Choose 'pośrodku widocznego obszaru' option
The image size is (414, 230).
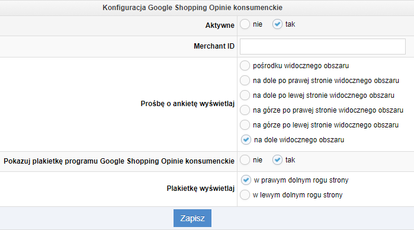(x=245, y=66)
